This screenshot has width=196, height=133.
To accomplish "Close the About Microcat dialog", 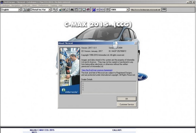I will click(136, 43).
